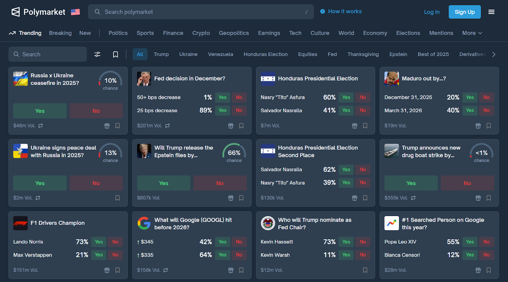Buy Yes on 25 bps decrease
The image size is (508, 282).
coord(223,110)
